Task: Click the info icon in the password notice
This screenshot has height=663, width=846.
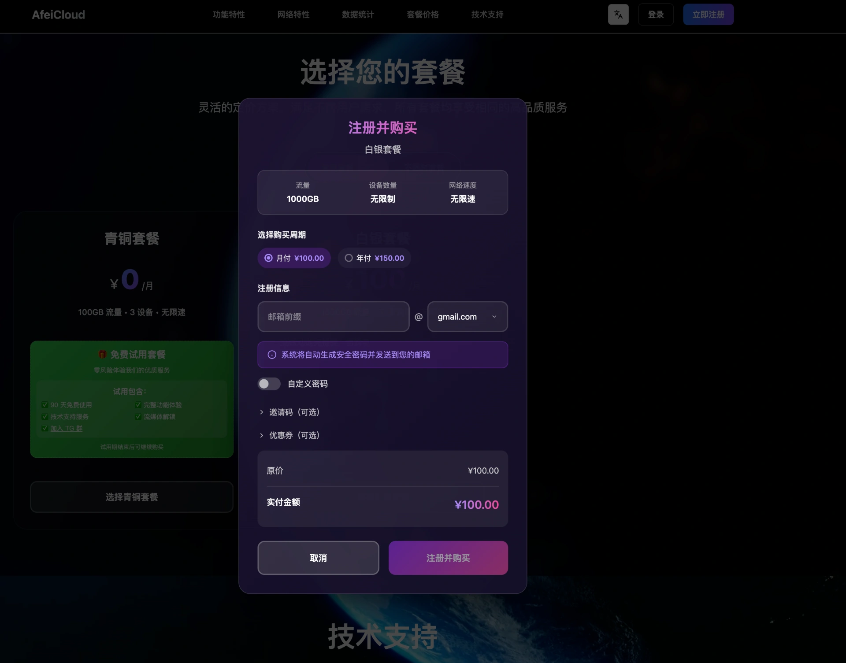Action: click(x=271, y=355)
